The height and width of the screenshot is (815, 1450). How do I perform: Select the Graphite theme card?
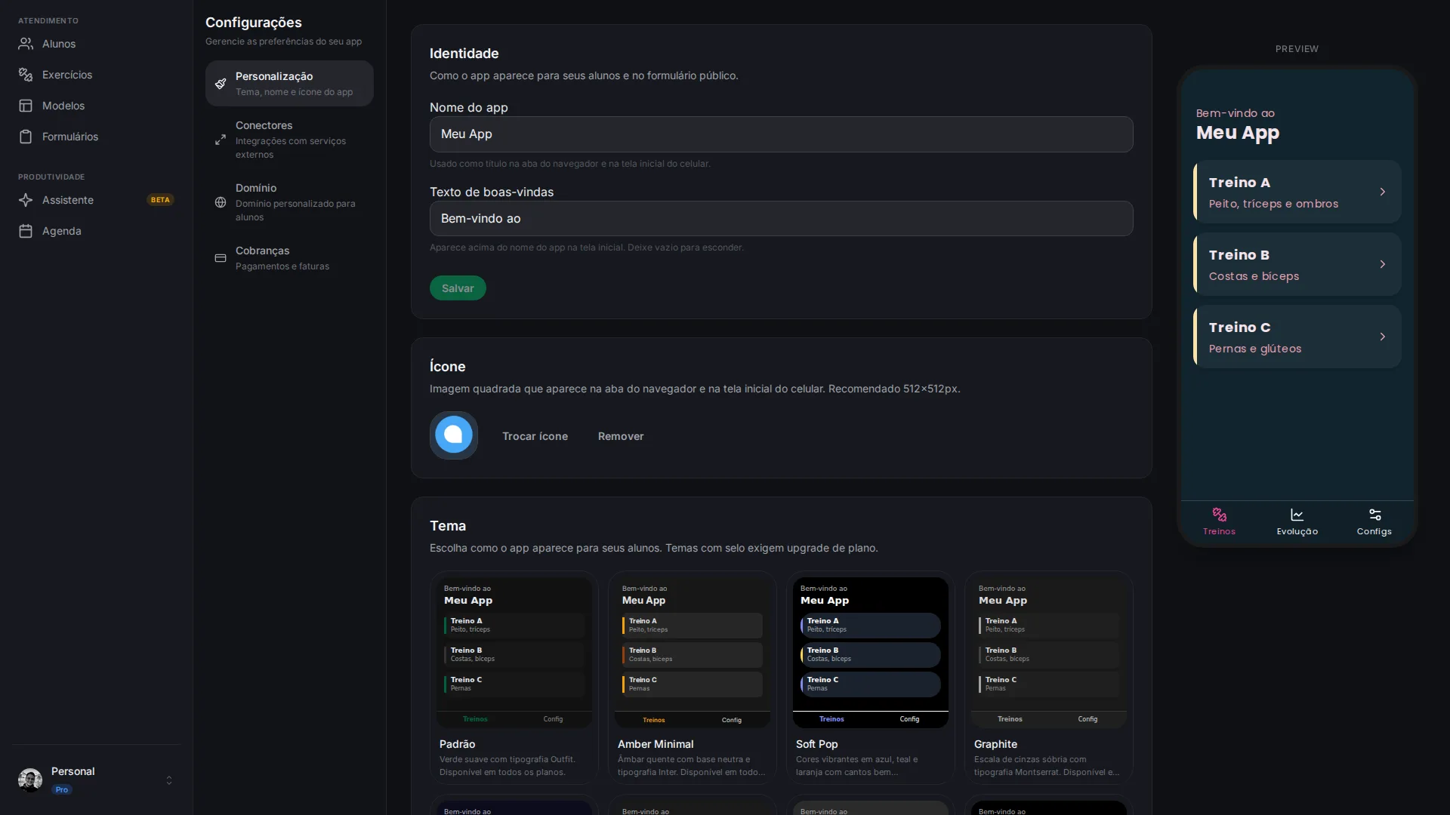(1049, 678)
